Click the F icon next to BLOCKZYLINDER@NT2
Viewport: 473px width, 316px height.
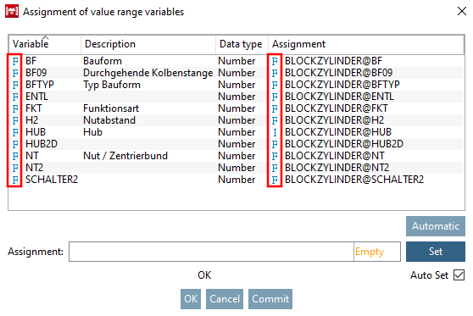click(x=275, y=168)
